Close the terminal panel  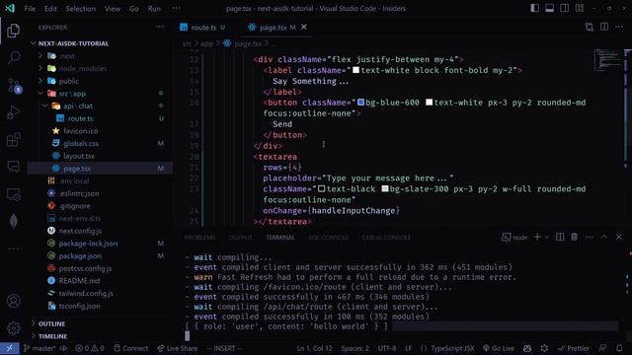(619, 237)
